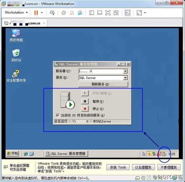Click the hard disk status icon in VMware status bar
Viewport: 185px width, 182px height.
(138, 178)
